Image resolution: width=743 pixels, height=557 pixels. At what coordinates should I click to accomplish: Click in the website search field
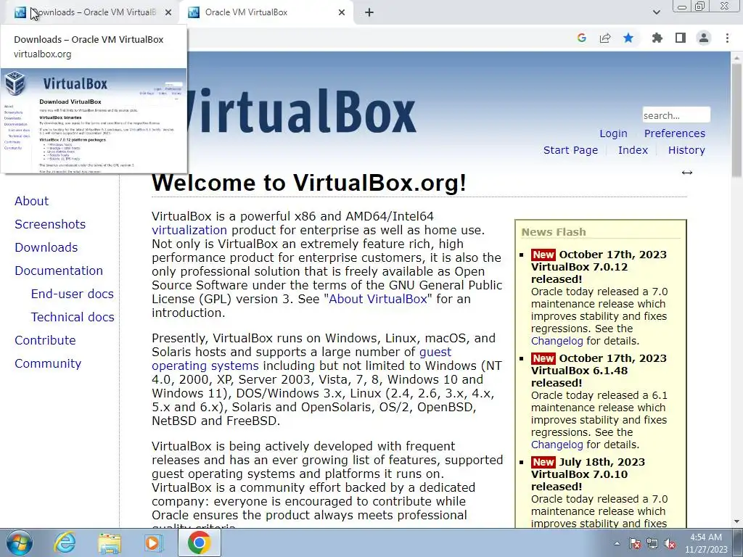(x=676, y=115)
